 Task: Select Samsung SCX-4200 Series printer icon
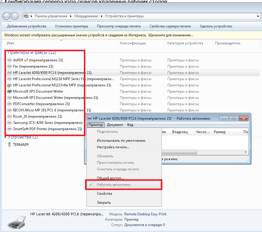click(x=10, y=123)
